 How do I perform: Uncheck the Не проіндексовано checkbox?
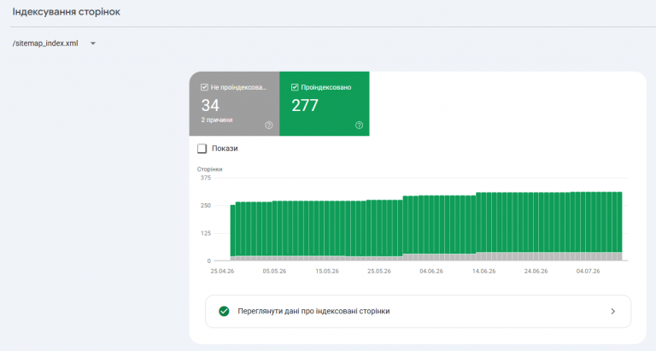[204, 87]
